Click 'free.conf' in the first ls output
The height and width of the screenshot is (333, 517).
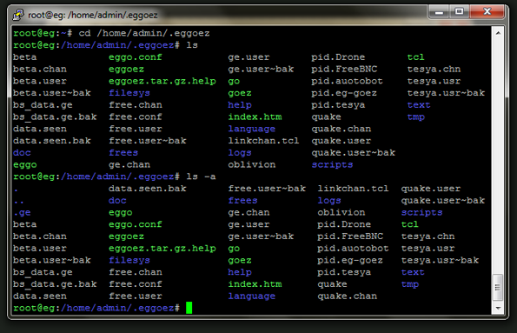(136, 117)
